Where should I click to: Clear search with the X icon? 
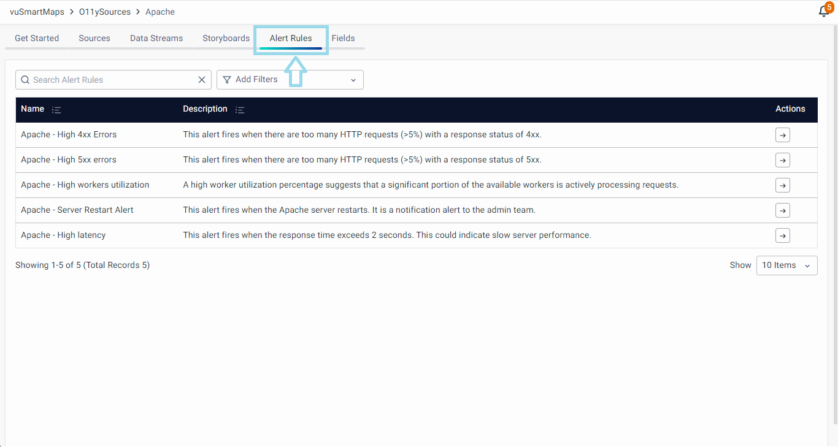(x=202, y=80)
